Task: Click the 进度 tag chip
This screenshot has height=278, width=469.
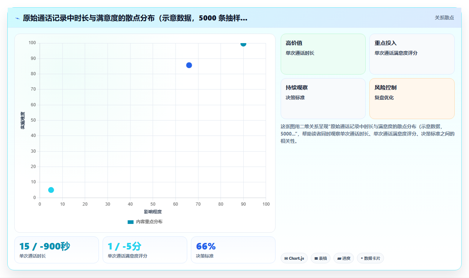Action: 344,258
